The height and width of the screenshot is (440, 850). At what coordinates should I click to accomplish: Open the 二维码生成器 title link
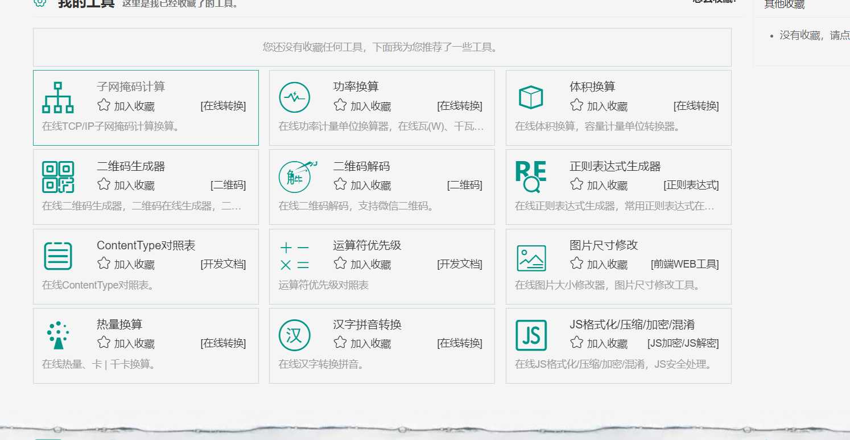[131, 166]
